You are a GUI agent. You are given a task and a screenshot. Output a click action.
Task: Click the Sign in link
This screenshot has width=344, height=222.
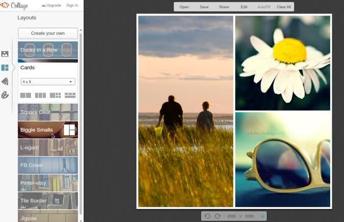click(72, 5)
